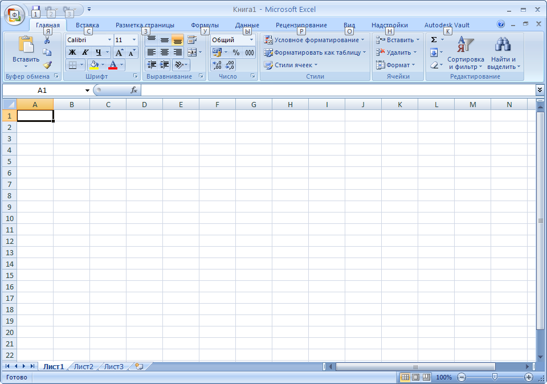Screen dimensions: 547x384
Task: Open the Данные ribbon tab
Action: [x=247, y=25]
